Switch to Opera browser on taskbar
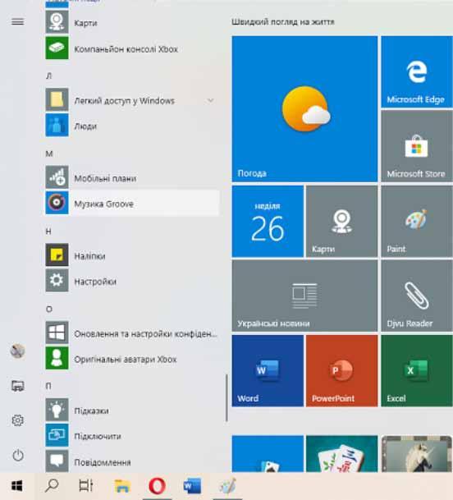The width and height of the screenshot is (453, 500). pyautogui.click(x=158, y=486)
